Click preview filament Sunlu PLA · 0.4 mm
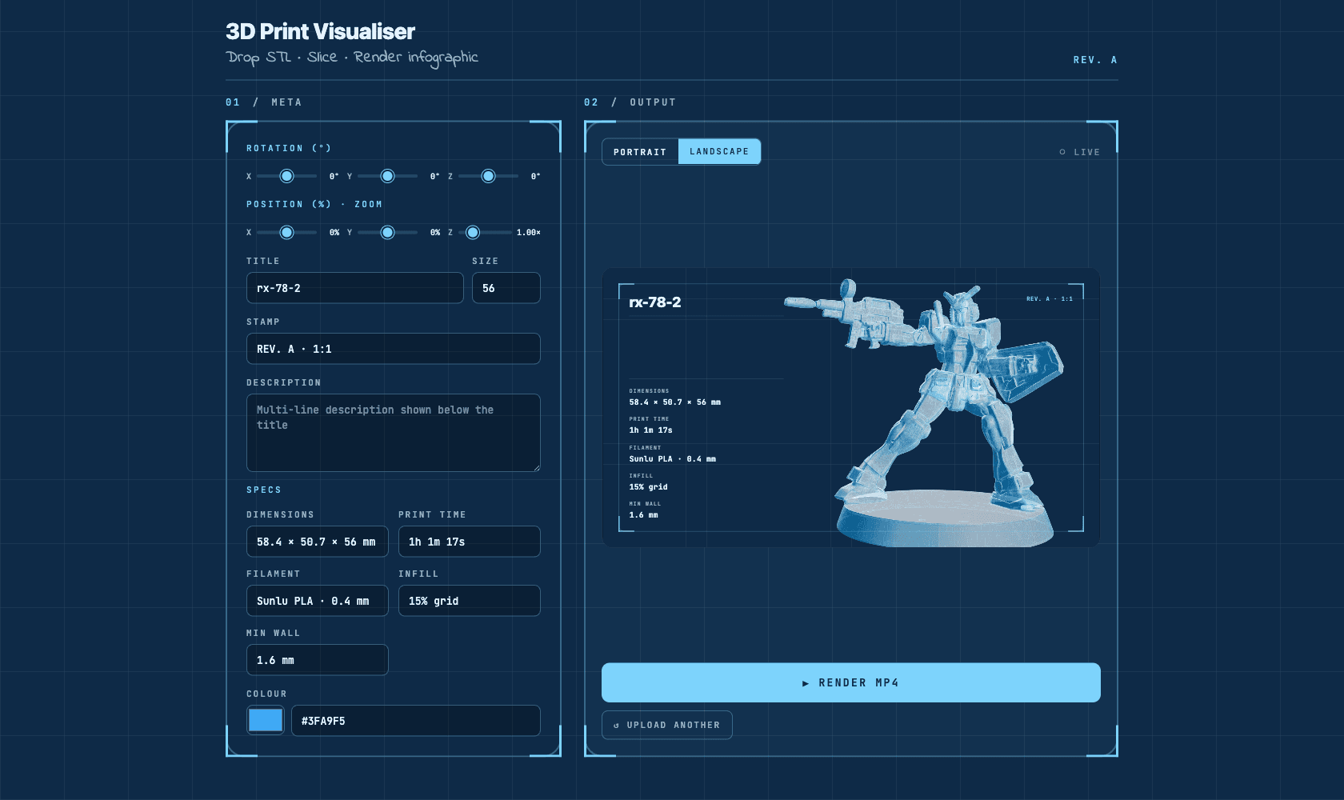Image resolution: width=1344 pixels, height=800 pixels. point(672,459)
